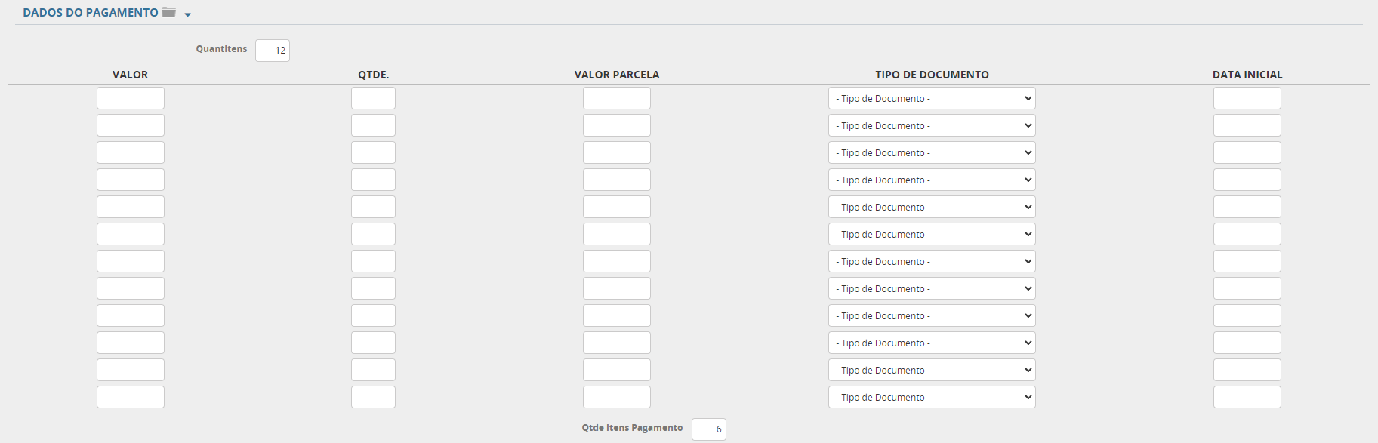This screenshot has height=443, width=1378.
Task: Open the Dados do Pagamento header link
Action: (91, 13)
